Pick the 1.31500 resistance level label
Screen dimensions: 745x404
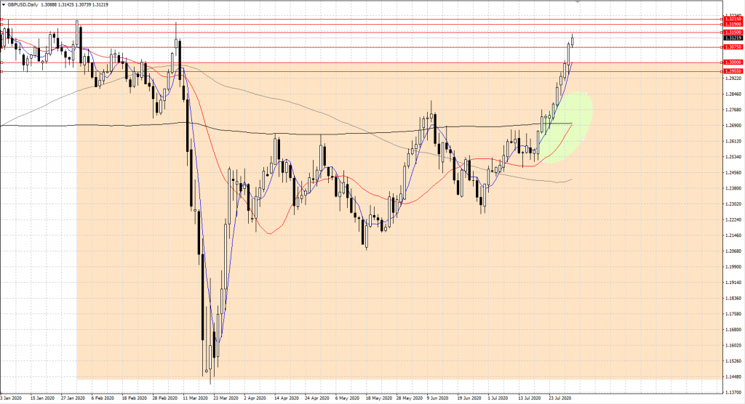[x=731, y=32]
